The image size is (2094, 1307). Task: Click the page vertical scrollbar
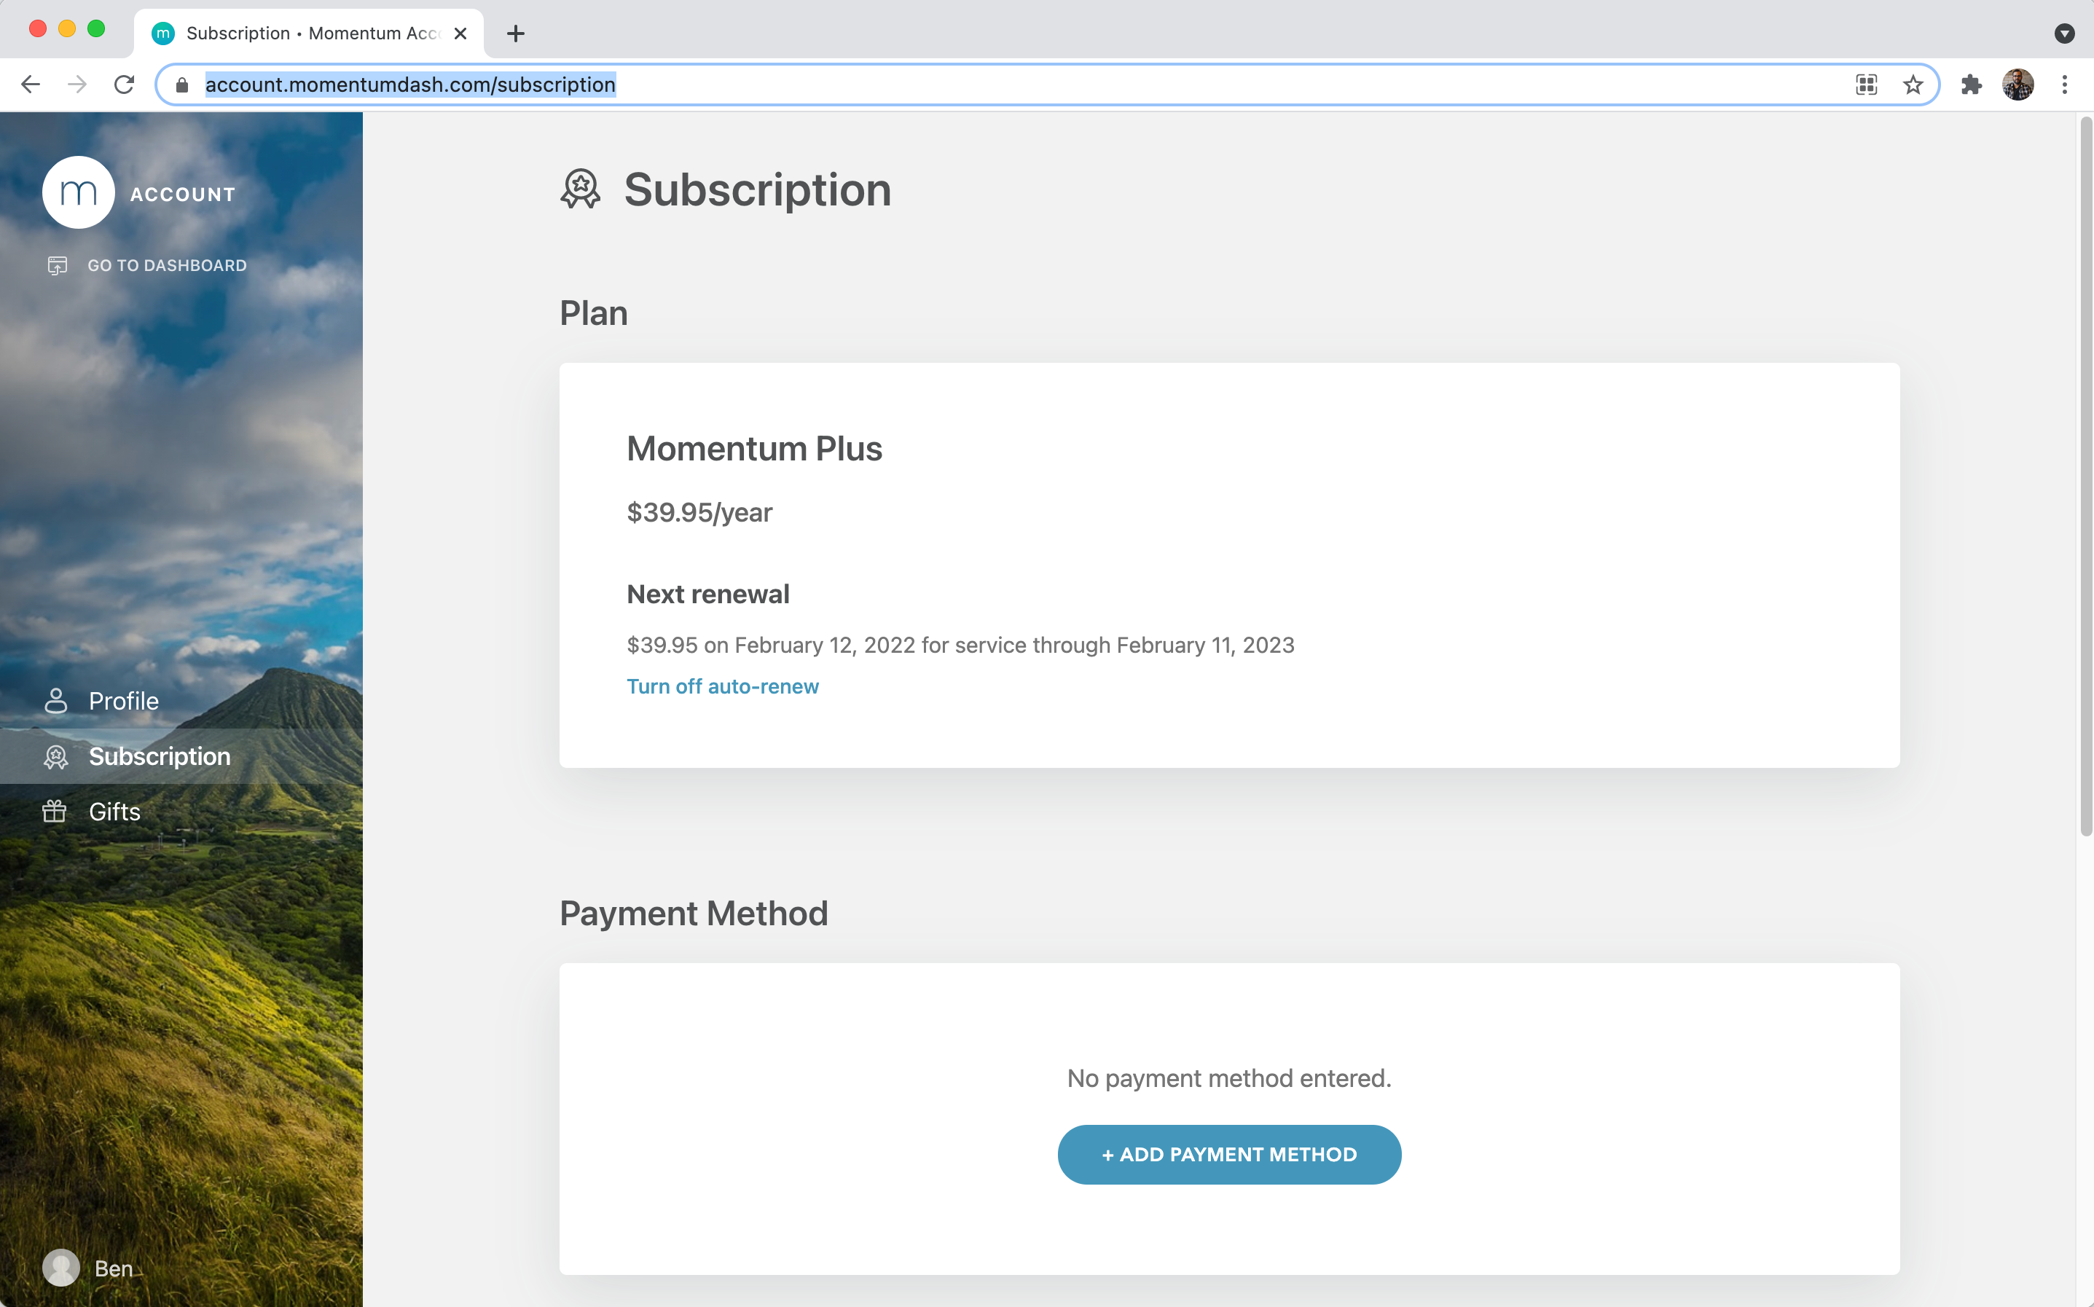pyautogui.click(x=2085, y=476)
